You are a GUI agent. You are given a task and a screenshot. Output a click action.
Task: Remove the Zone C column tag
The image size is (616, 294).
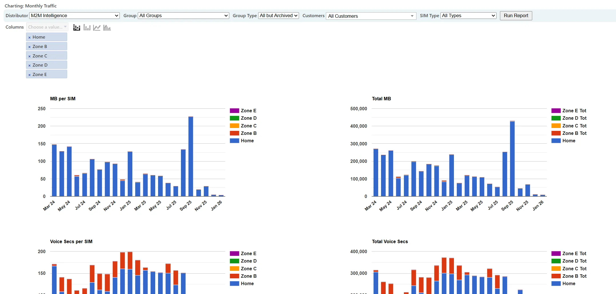(29, 56)
